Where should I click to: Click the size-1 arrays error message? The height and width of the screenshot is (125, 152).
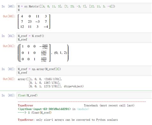tap(77, 120)
